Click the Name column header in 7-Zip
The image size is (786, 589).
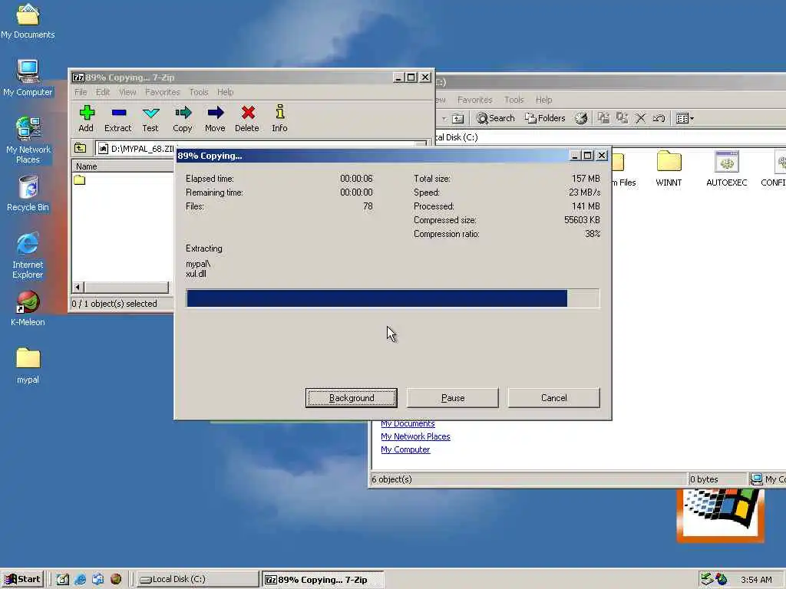123,166
